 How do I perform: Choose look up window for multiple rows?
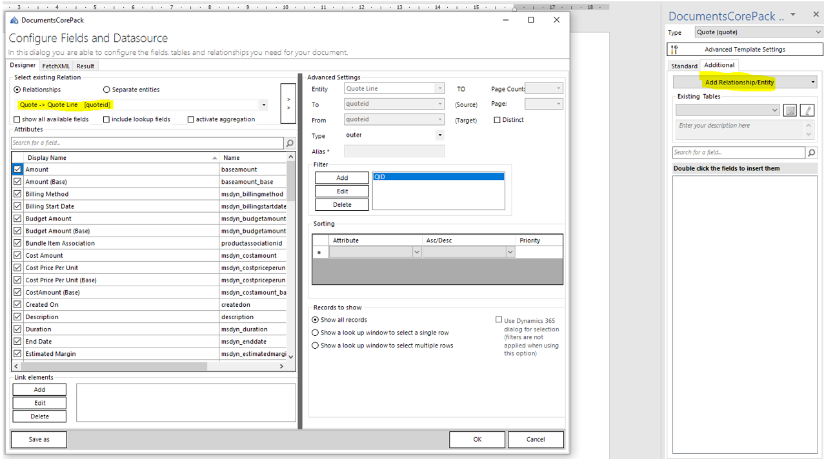(x=315, y=346)
